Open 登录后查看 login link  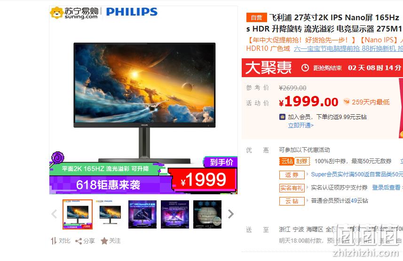(x=386, y=188)
